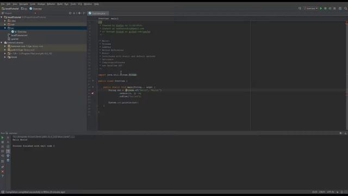Click 'Hello World!' output line in console

click(x=20, y=140)
